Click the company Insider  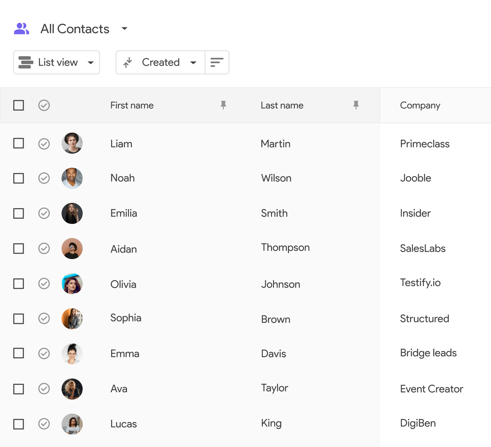click(415, 213)
